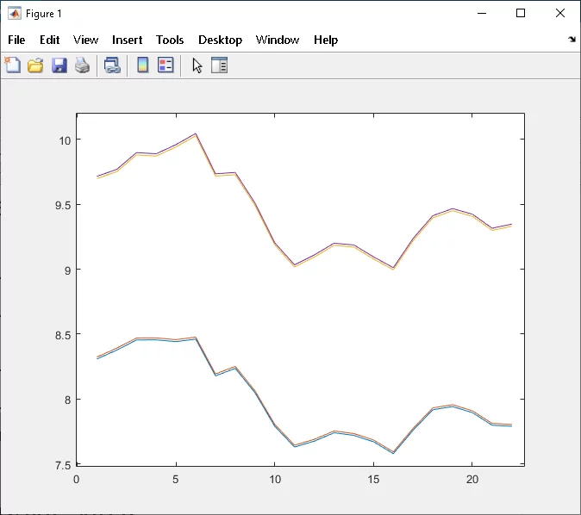Expand the View menu
The image size is (581, 515).
tap(86, 40)
